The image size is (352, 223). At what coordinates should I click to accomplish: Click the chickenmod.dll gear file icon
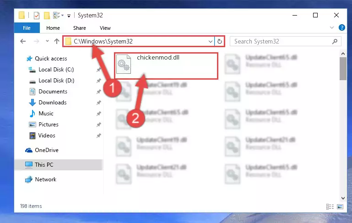[124, 64]
